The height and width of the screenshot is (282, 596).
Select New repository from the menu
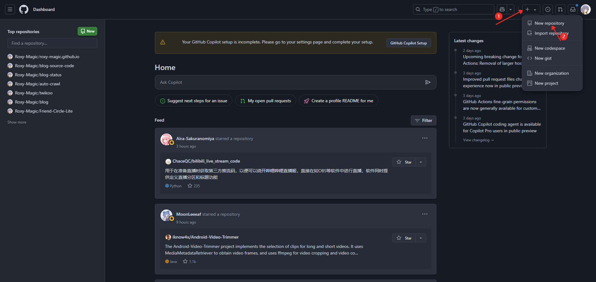click(x=549, y=23)
